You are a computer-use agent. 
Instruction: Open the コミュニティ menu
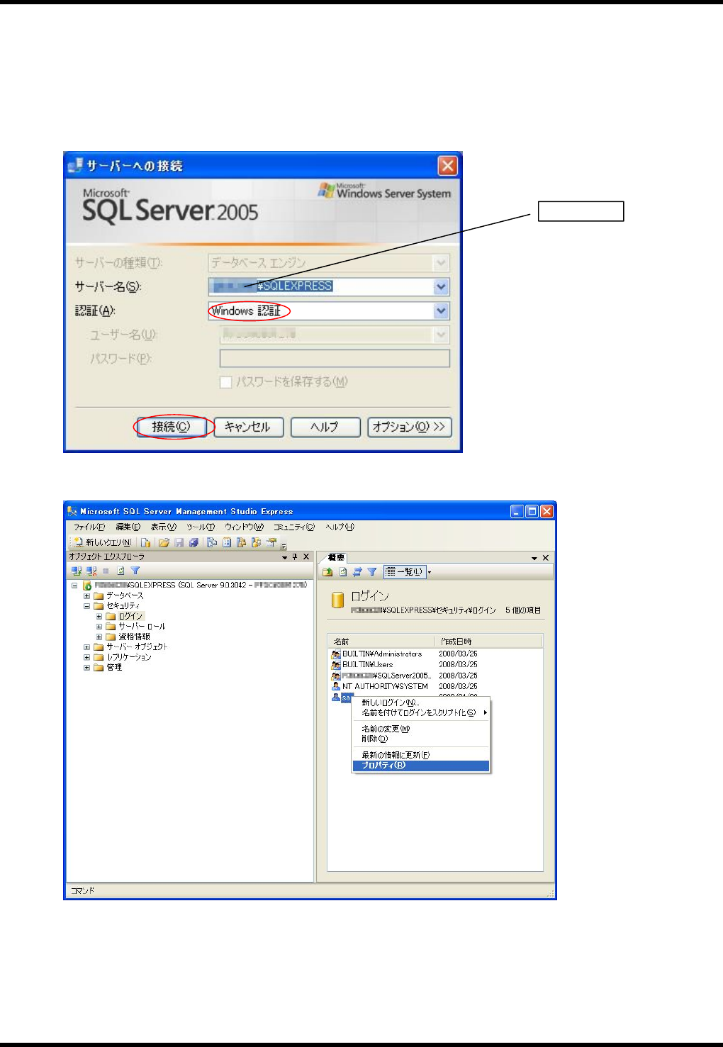tap(294, 527)
